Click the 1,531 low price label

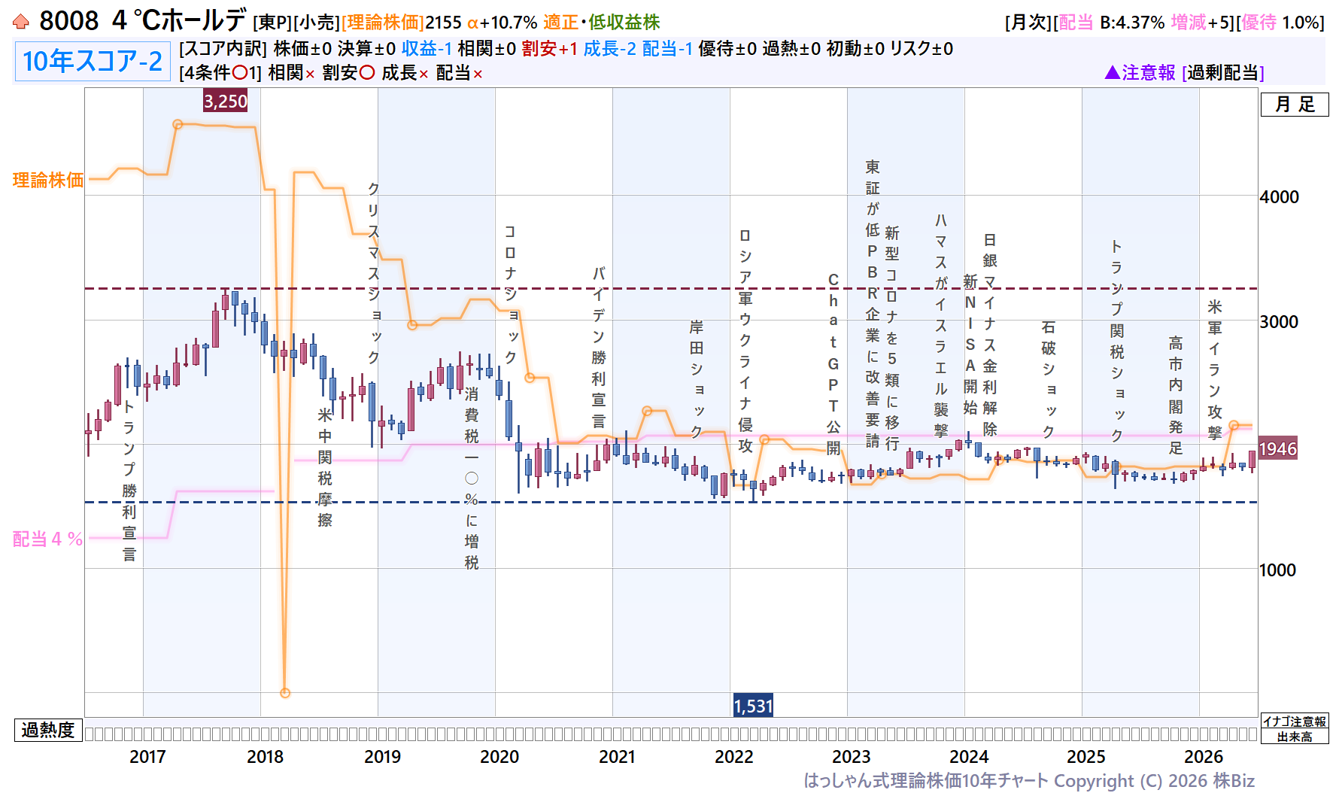pos(753,706)
